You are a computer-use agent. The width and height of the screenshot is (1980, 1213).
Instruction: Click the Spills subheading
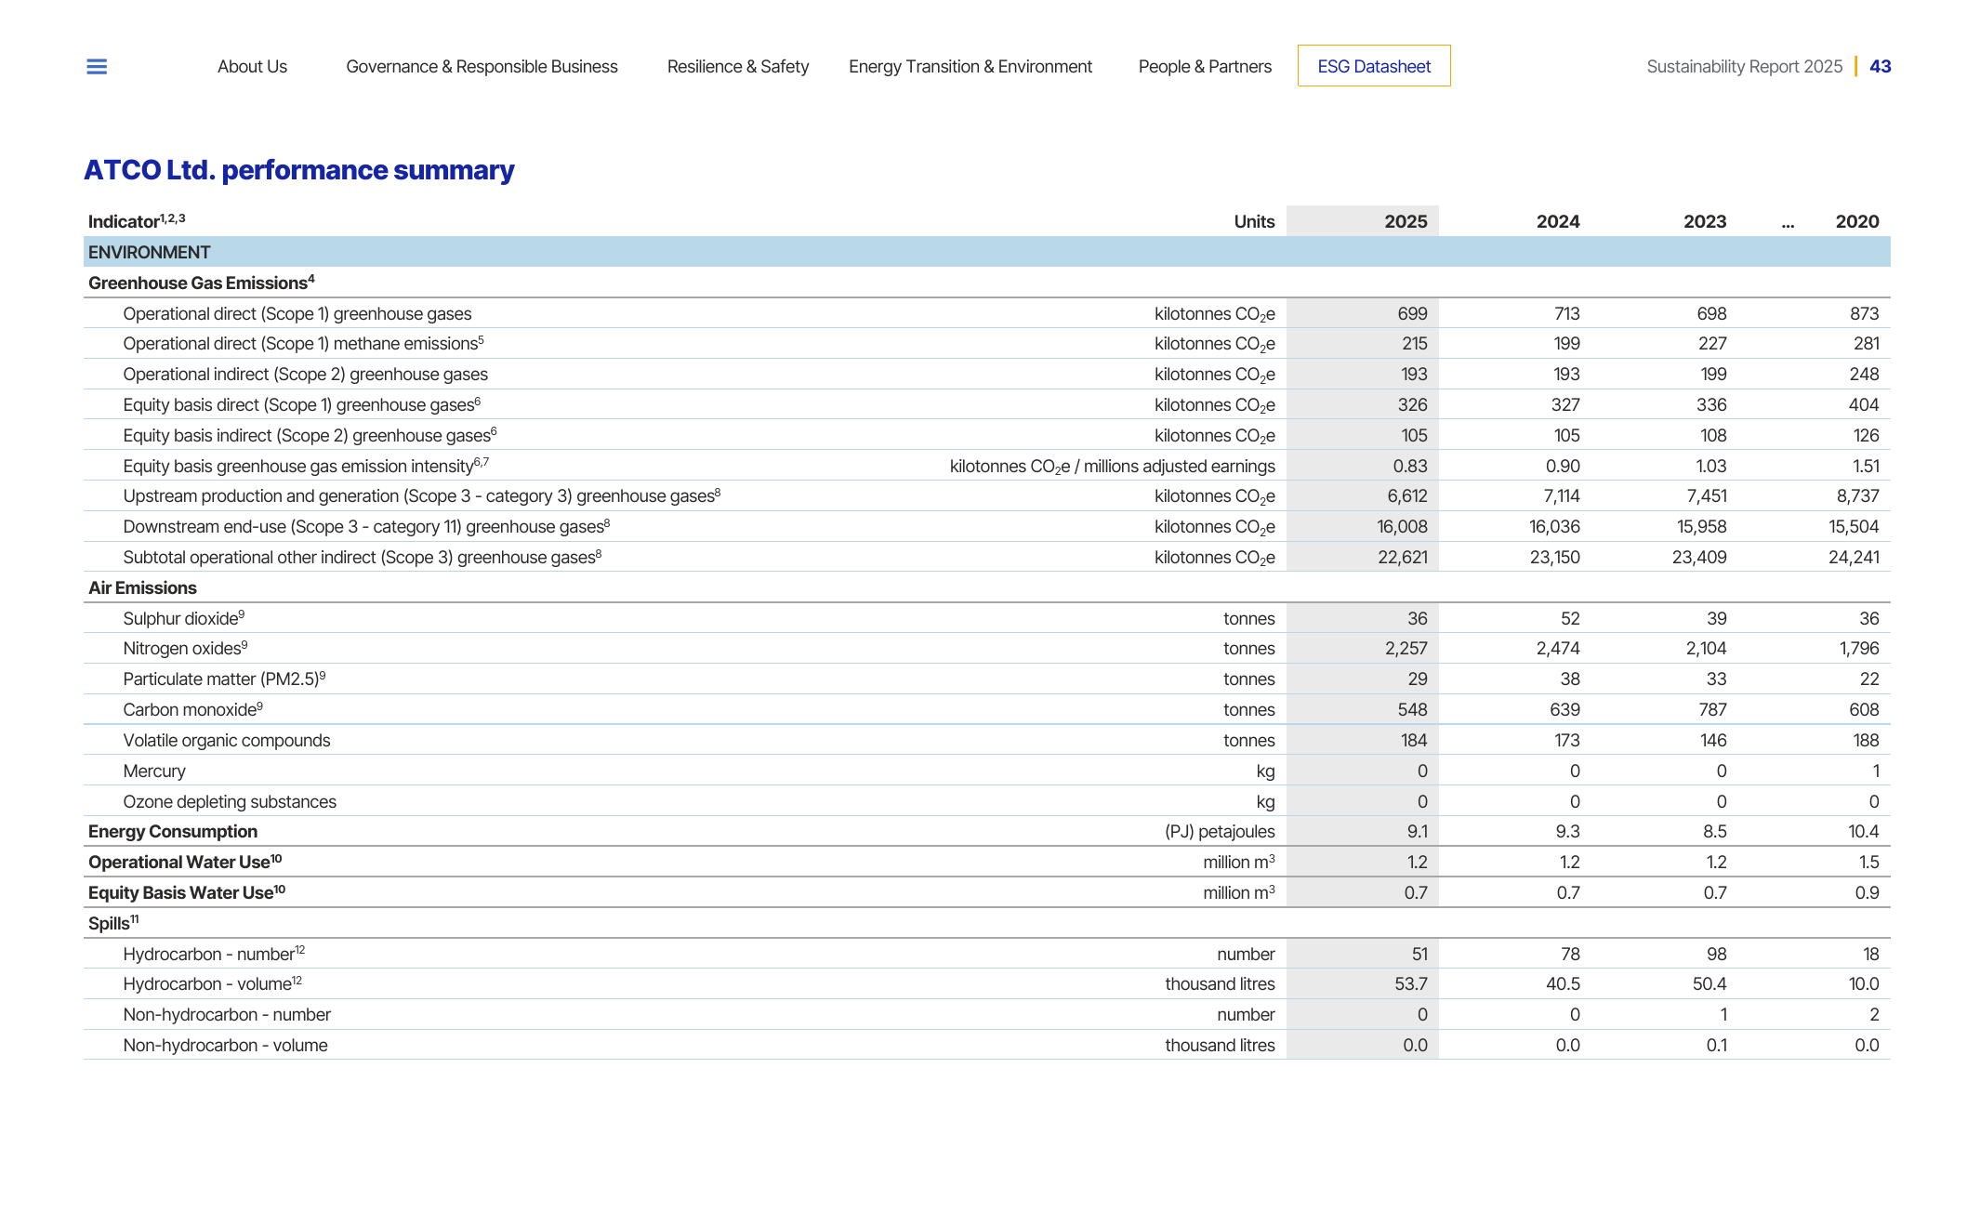click(x=113, y=923)
